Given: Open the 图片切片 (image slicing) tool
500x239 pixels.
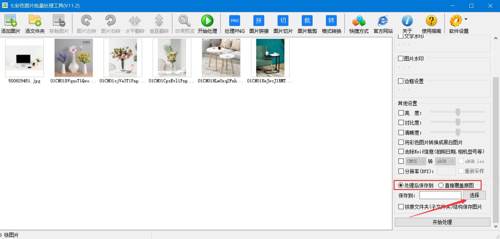Looking at the screenshot, I should (x=283, y=21).
